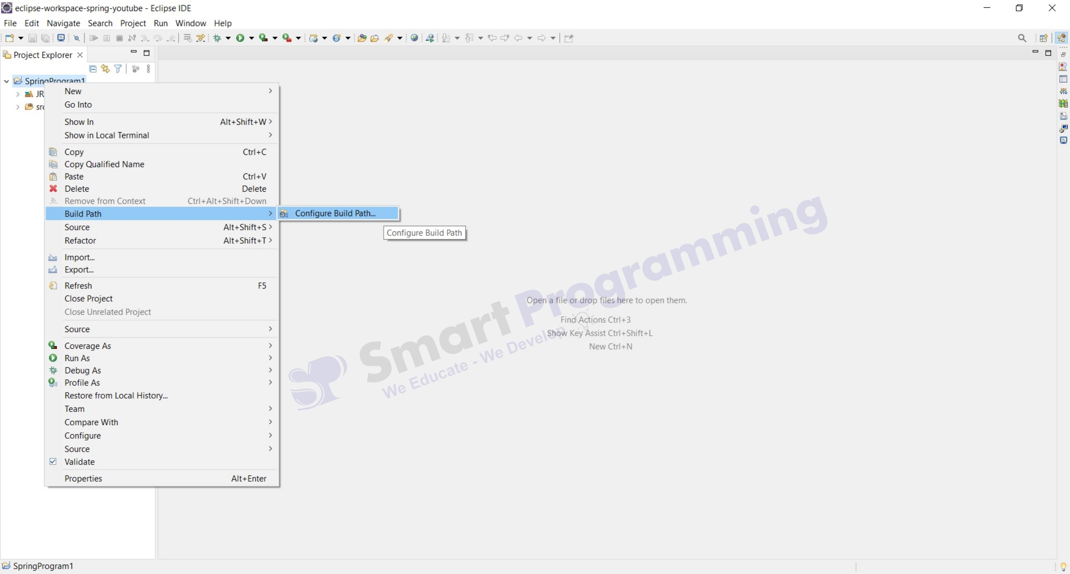
Task: Open the Navigate menu
Action: (63, 23)
